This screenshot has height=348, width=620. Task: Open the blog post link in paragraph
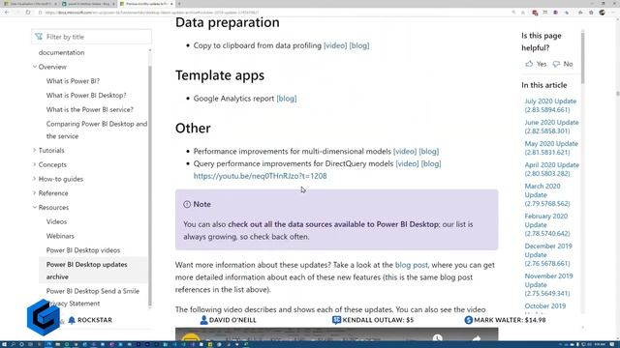(411, 265)
